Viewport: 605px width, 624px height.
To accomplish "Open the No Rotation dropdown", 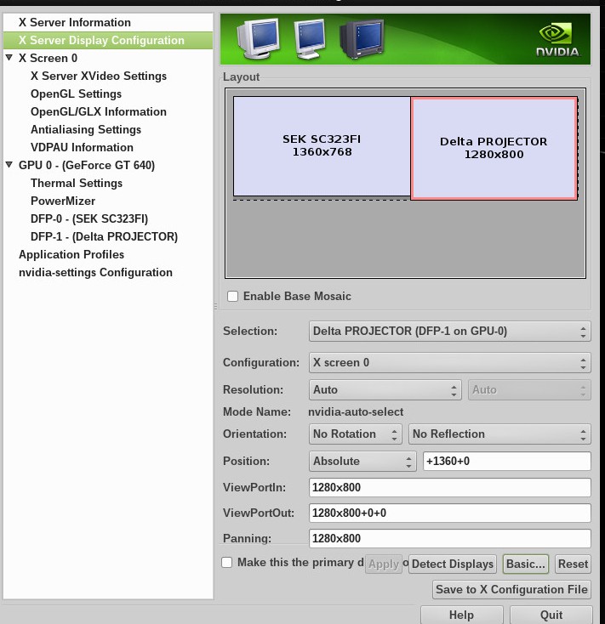I will (x=356, y=434).
